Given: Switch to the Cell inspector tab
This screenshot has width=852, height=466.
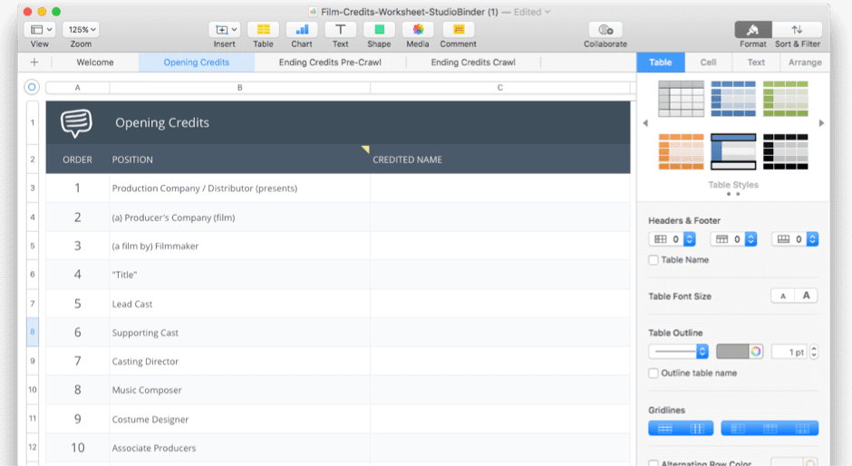Looking at the screenshot, I should click(x=708, y=62).
